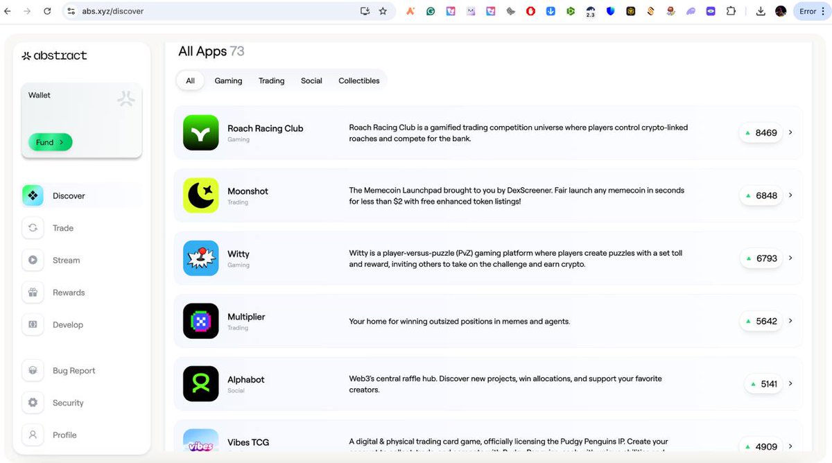Click the Profile person icon

(x=33, y=435)
